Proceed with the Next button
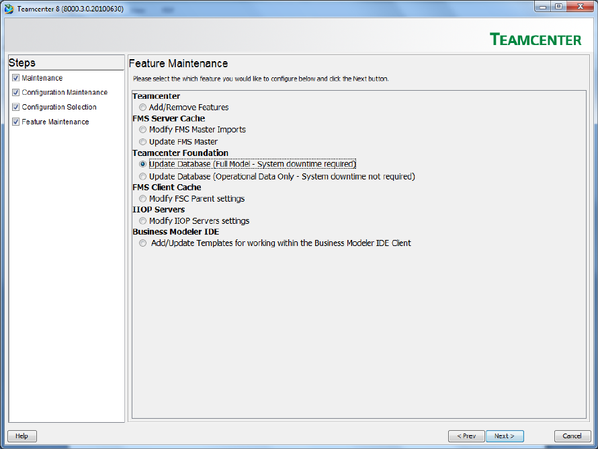Screen dimensions: 598x449 point(505,436)
